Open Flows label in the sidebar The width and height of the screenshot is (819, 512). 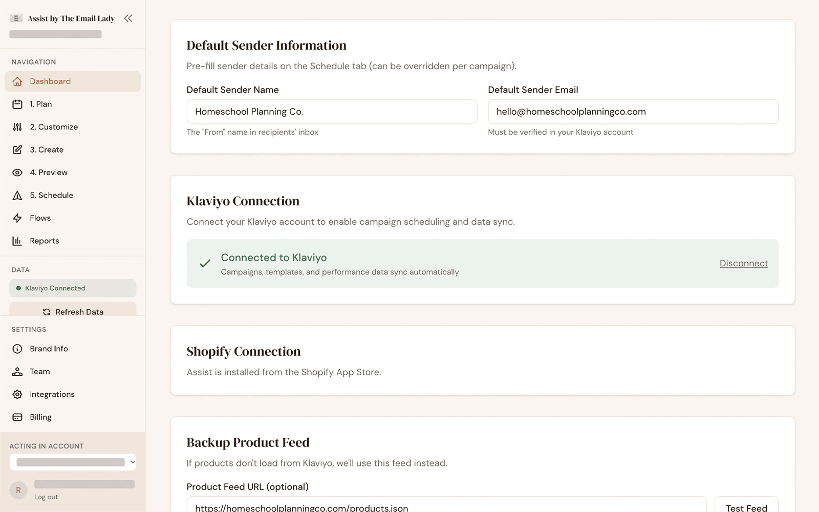[40, 218]
